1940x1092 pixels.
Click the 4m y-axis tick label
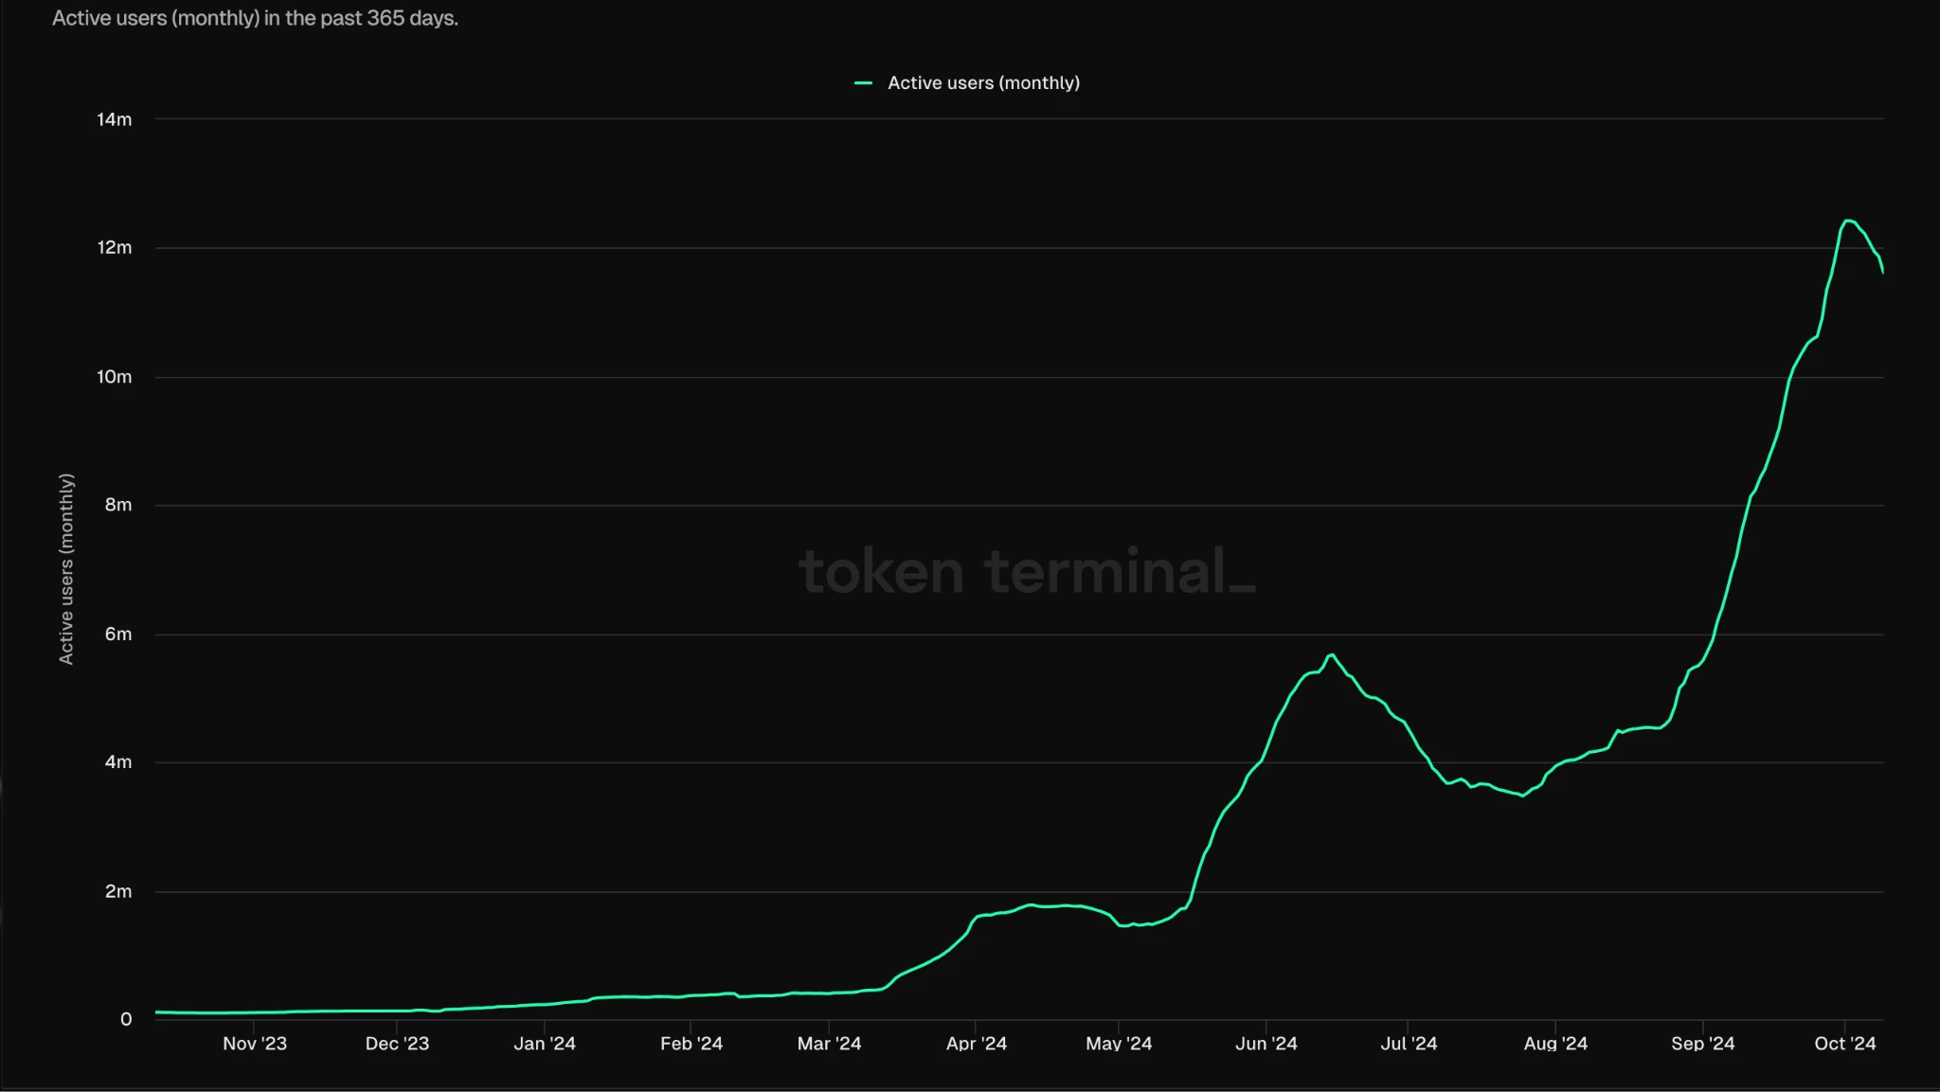(x=117, y=762)
